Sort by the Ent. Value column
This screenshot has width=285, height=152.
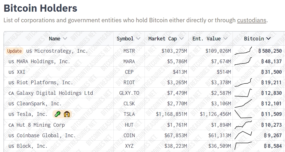point(210,38)
